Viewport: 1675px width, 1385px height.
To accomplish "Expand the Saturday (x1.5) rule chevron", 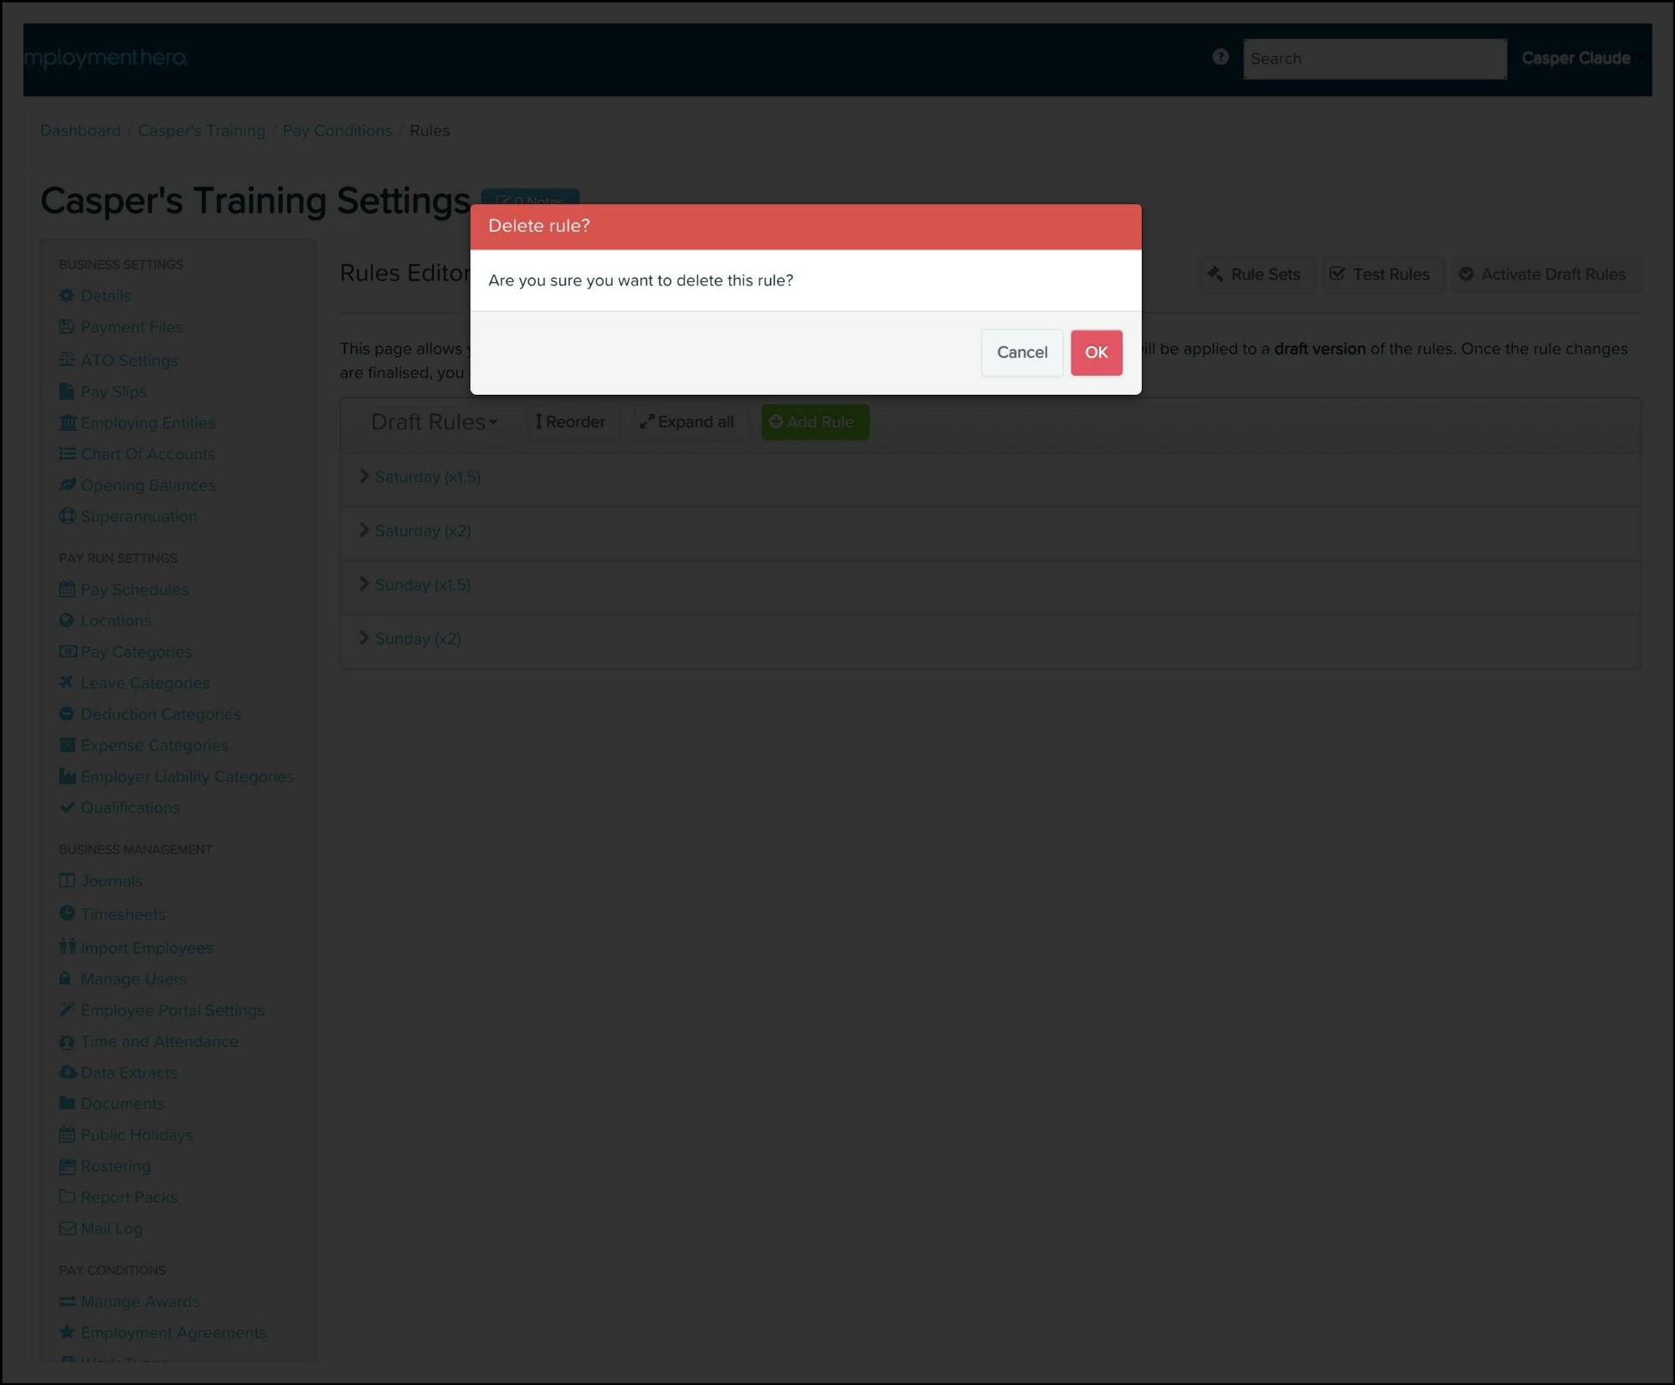I will tap(364, 476).
